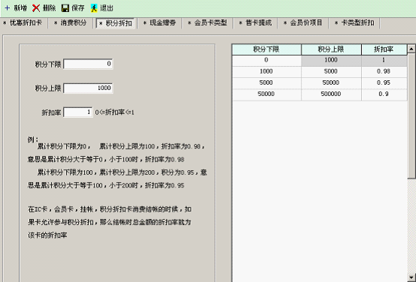
Task: Select the row with upper limit 500000
Action: [x=319, y=94]
